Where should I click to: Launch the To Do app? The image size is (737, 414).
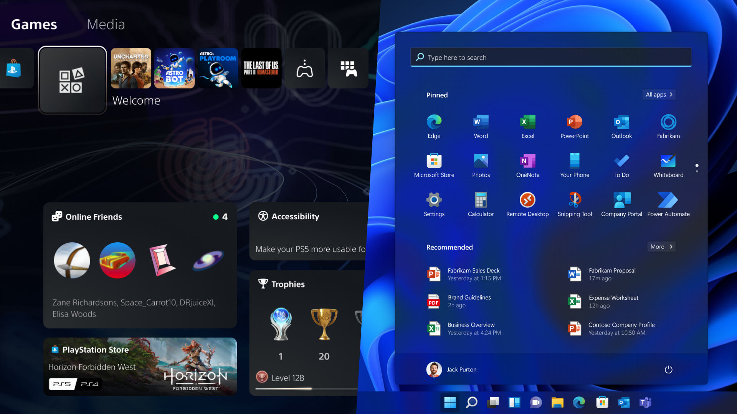621,166
